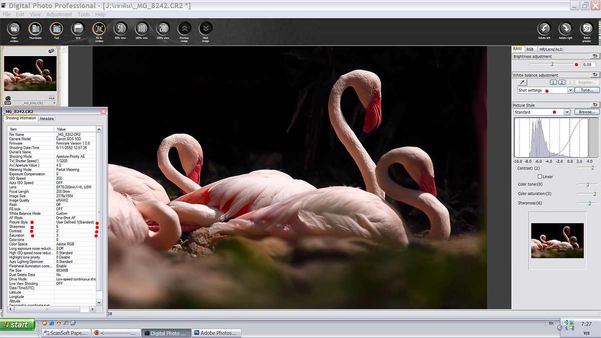Open the Shot settings white balance dropdown
This screenshot has height=338, width=601.
tap(570, 91)
